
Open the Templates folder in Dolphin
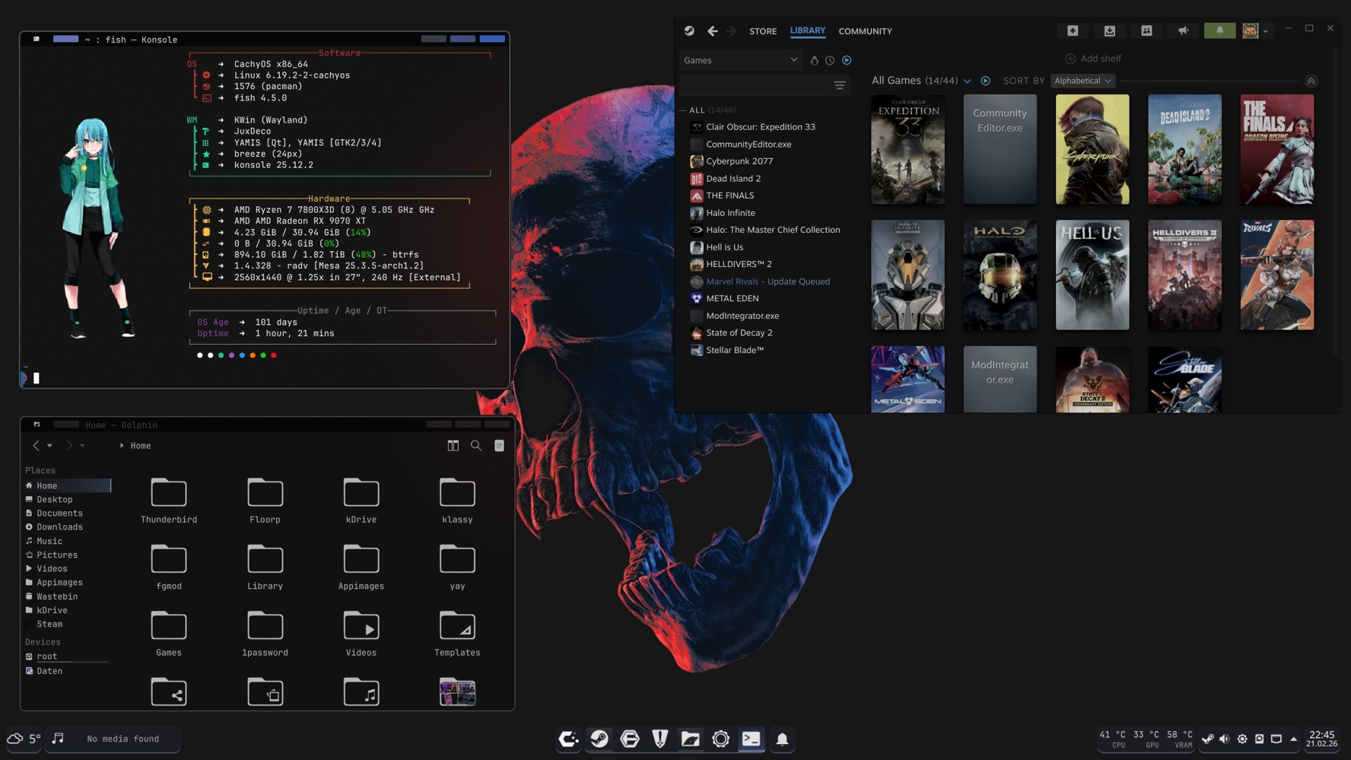(x=457, y=634)
